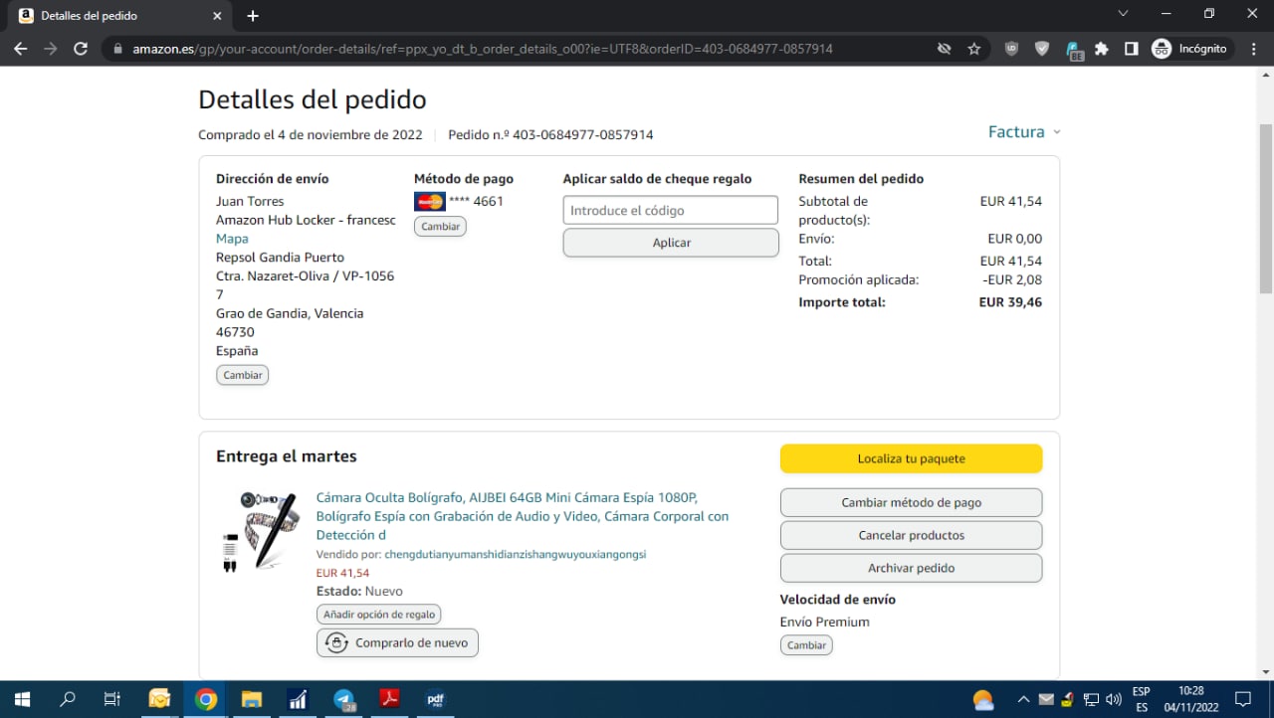Click the browser back arrow
The image size is (1274, 718).
pyautogui.click(x=20, y=49)
